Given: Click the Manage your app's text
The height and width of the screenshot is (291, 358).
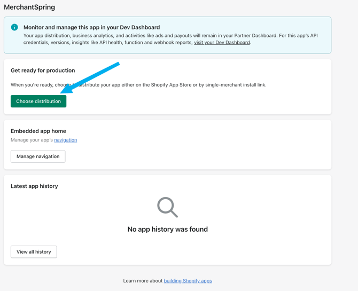Looking at the screenshot, I should point(32,140).
